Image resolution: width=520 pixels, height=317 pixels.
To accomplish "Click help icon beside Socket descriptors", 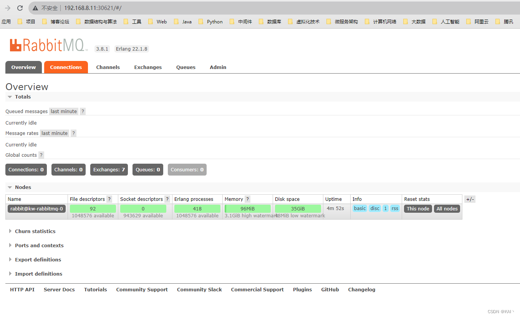I will pyautogui.click(x=167, y=199).
